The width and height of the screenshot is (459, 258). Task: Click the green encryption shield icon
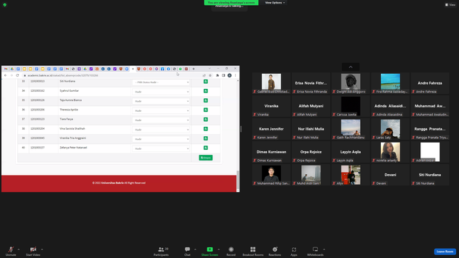point(5,5)
